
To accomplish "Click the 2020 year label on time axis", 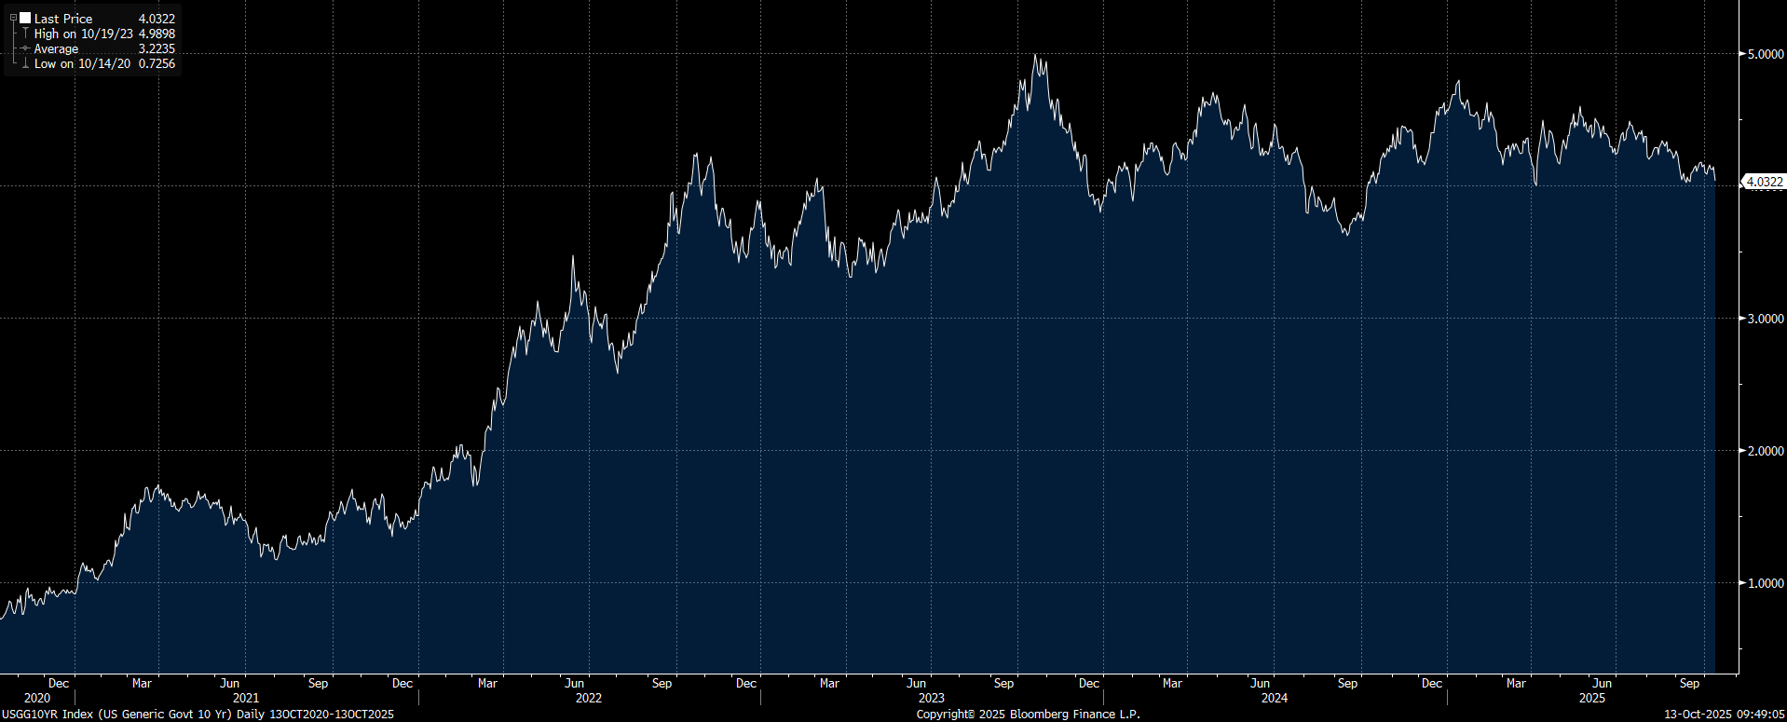I will pos(37,698).
